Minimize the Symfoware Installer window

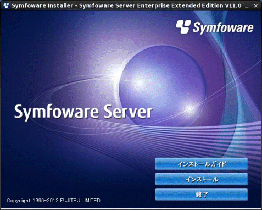point(247,6)
